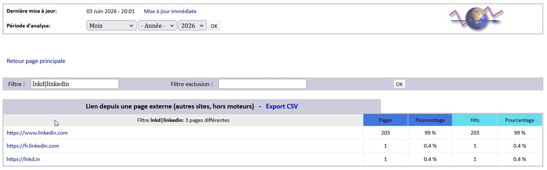Click the Pages column header
The height and width of the screenshot is (170, 547).
[x=386, y=120]
